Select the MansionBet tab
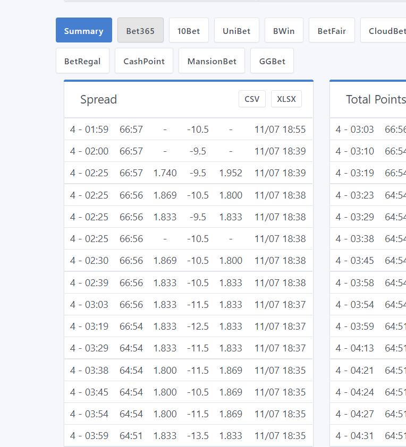Viewport: 406px width, 447px height. [212, 61]
